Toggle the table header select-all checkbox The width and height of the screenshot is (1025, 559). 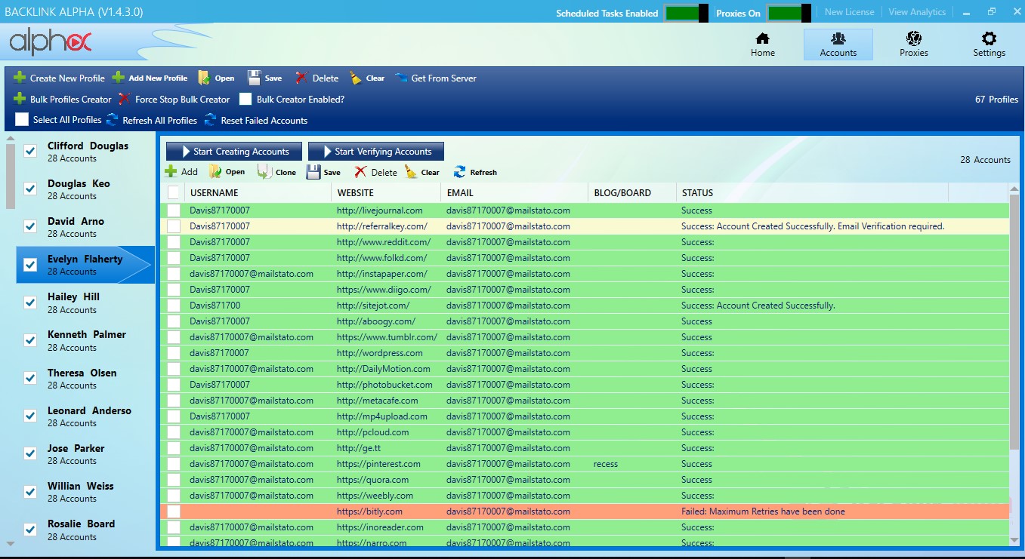click(x=174, y=192)
